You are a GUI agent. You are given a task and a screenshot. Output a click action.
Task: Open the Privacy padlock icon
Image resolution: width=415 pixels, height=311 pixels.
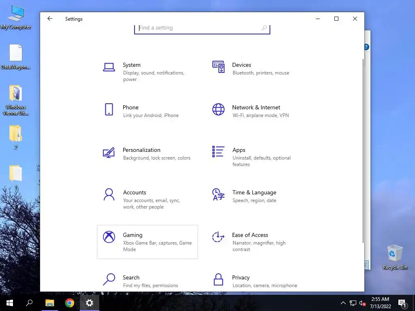(x=218, y=279)
